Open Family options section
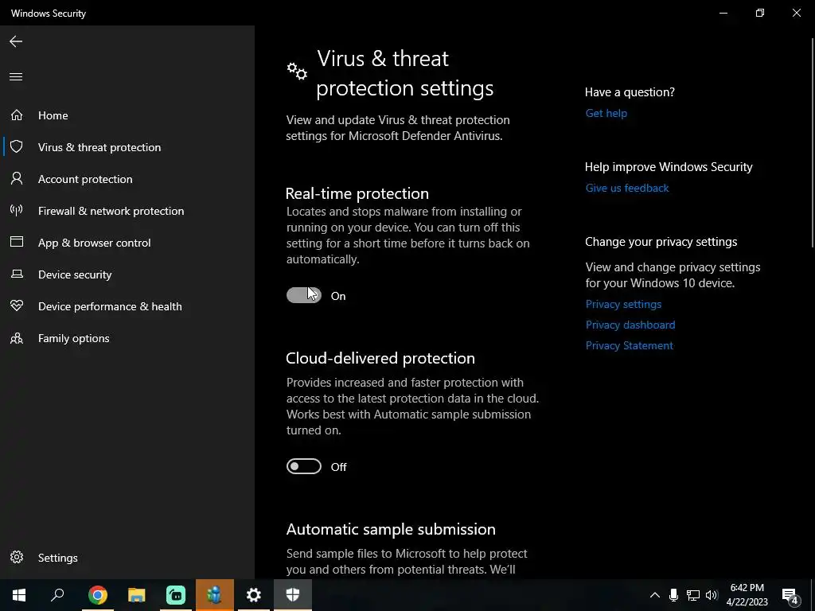The height and width of the screenshot is (611, 815). click(74, 338)
